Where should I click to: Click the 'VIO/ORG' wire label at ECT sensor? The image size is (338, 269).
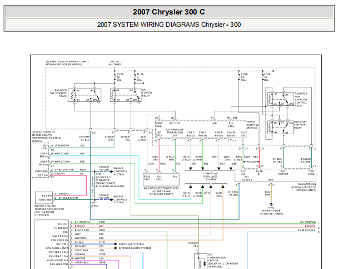[x=64, y=194]
